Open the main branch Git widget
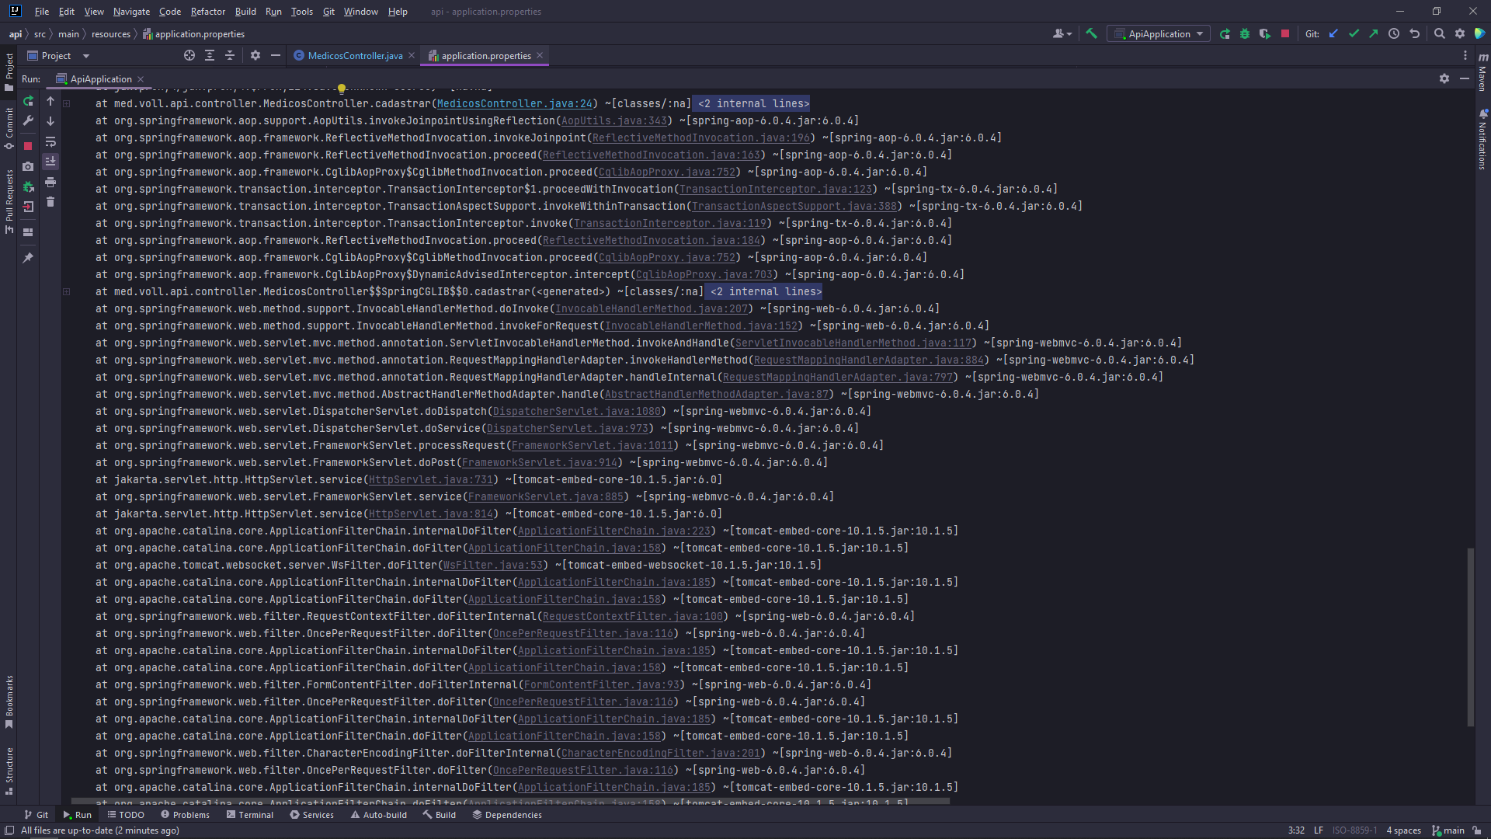This screenshot has height=839, width=1491. coord(1448,830)
